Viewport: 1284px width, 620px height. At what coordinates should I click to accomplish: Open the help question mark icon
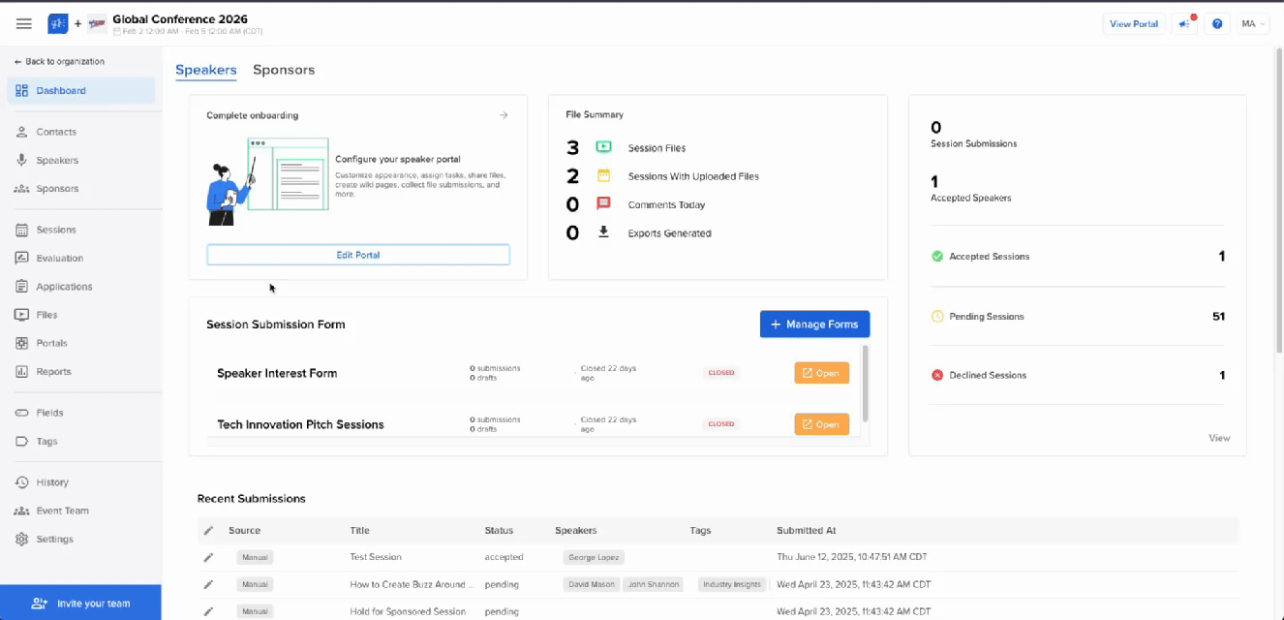tap(1217, 23)
